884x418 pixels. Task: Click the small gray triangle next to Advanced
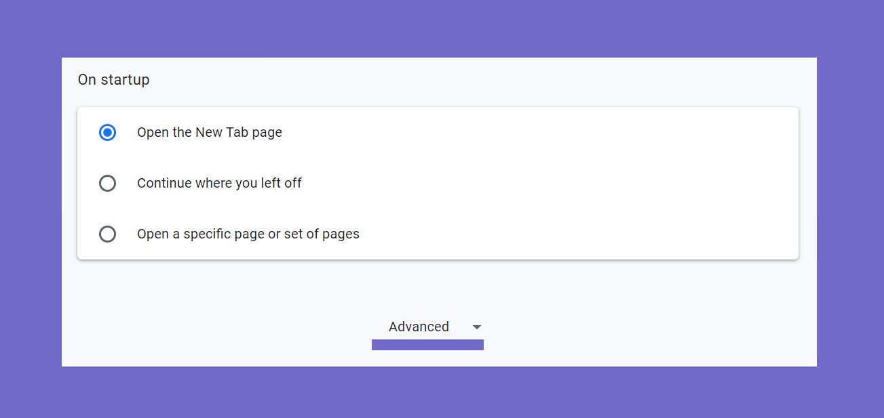click(x=477, y=327)
